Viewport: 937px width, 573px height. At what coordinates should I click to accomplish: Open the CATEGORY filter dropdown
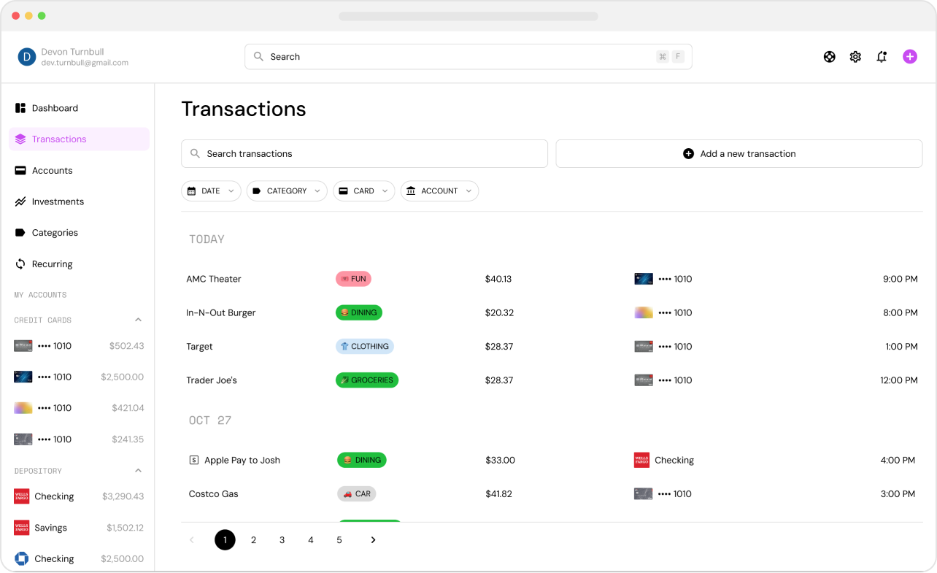coord(286,191)
